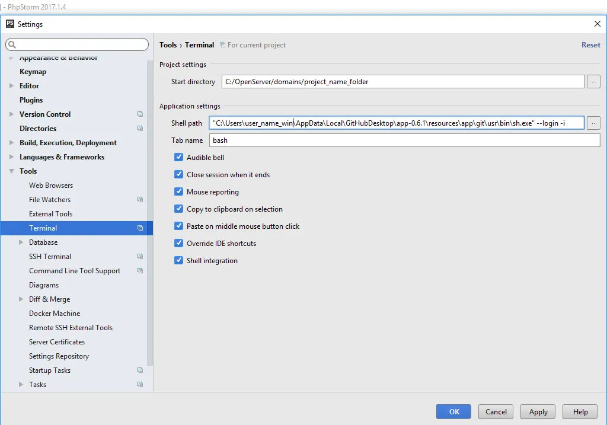Image resolution: width=607 pixels, height=425 pixels.
Task: Collapse the Tools section arrow
Action: click(x=12, y=171)
